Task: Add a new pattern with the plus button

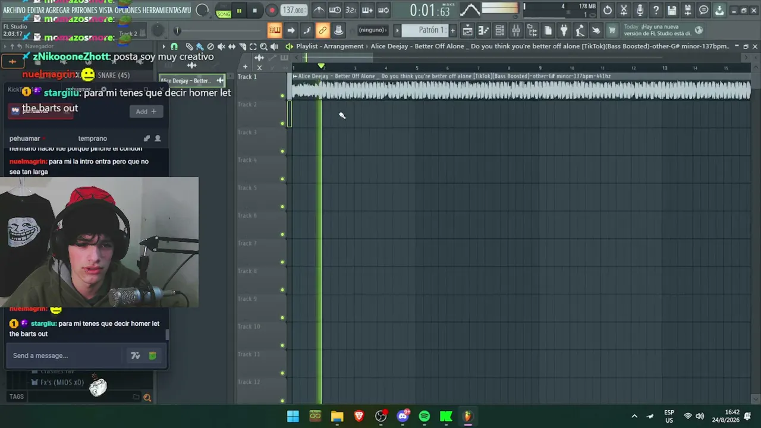Action: (452, 30)
